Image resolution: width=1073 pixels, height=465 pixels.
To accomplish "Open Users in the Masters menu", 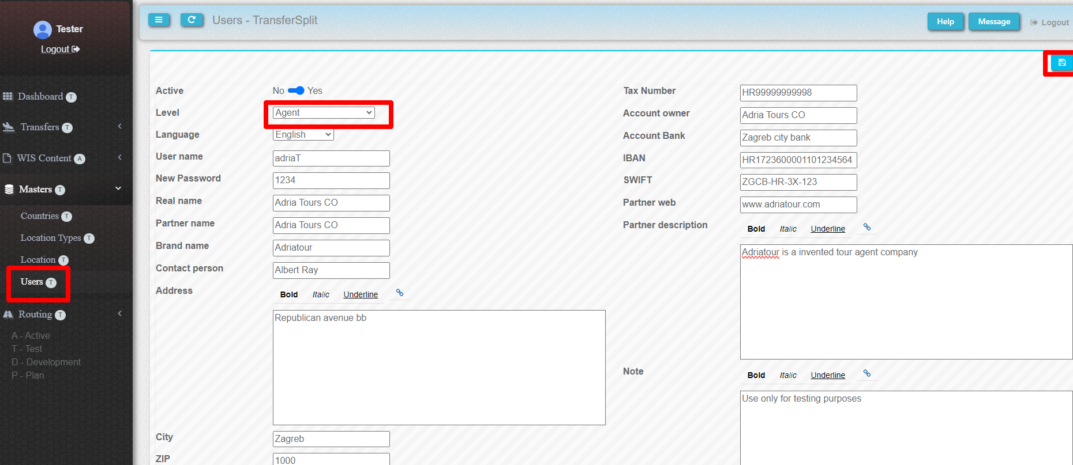I will pyautogui.click(x=32, y=282).
